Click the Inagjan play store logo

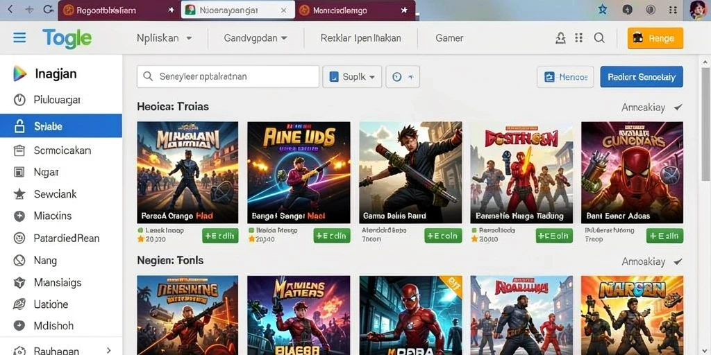tap(19, 73)
